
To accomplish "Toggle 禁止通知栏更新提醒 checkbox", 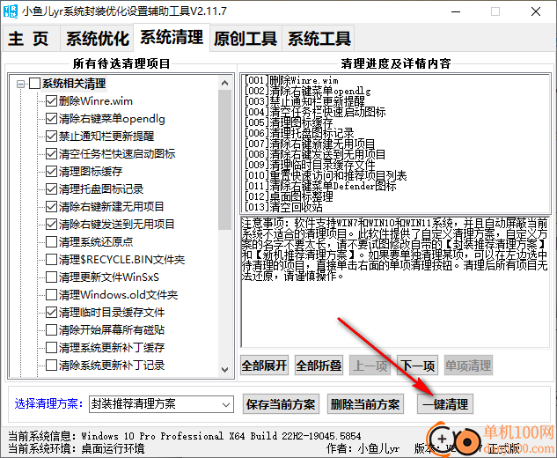I will 52,137.
